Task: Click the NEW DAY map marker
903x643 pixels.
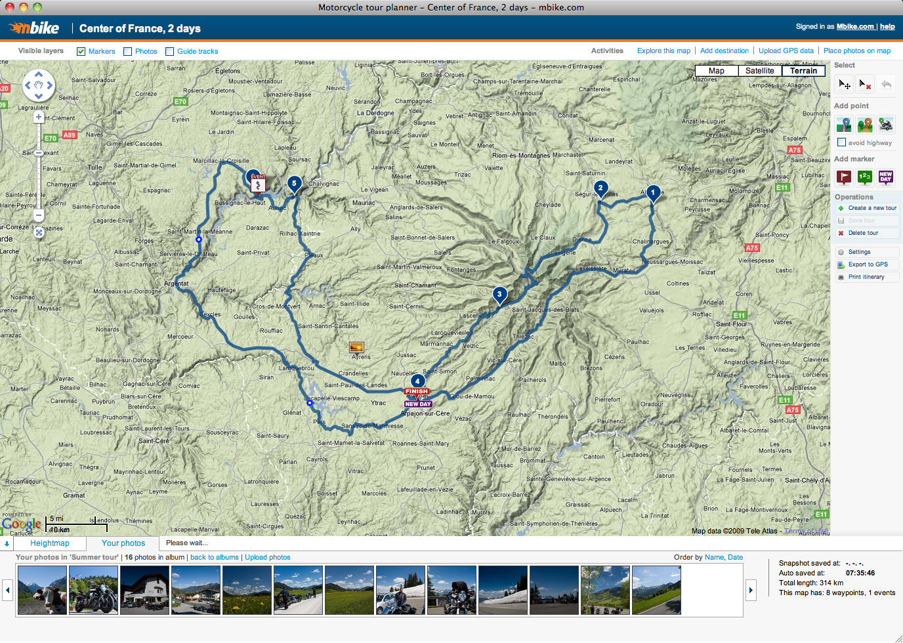Action: (418, 404)
